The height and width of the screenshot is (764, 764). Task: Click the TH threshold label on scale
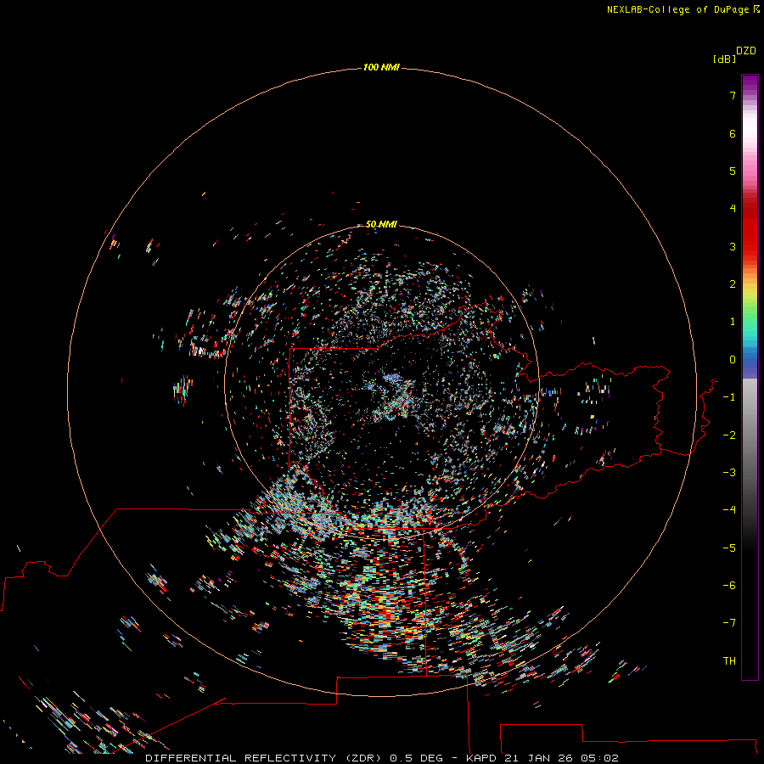[729, 661]
